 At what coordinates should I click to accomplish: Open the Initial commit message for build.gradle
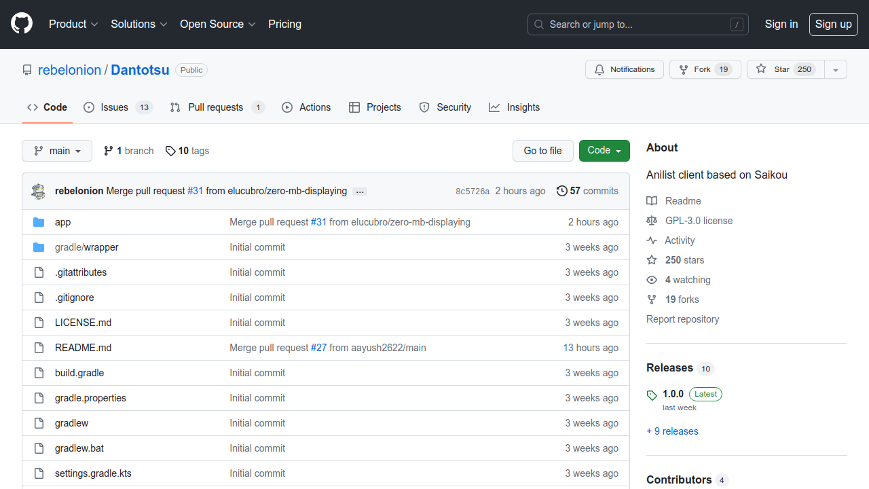click(257, 373)
